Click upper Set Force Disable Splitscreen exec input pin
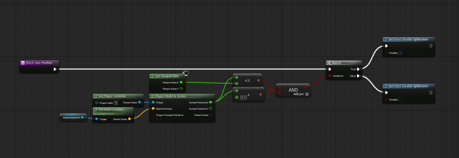Screen dimensions: 459x158 coord(387,46)
